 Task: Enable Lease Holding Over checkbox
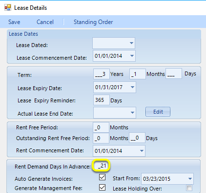[x=189, y=188]
